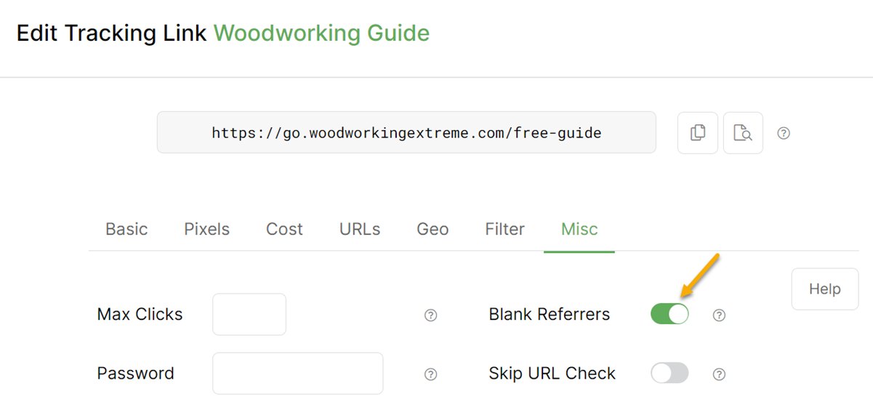Enable the Skip URL Check toggle

[669, 374]
